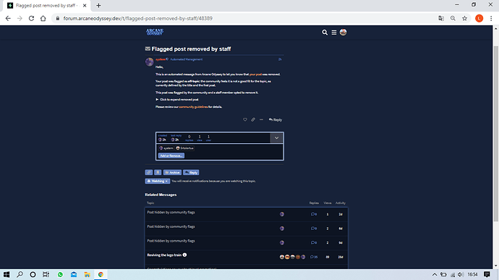This screenshot has height=280, width=499.
Task: Open the forum search magnifier icon
Action: point(325,32)
